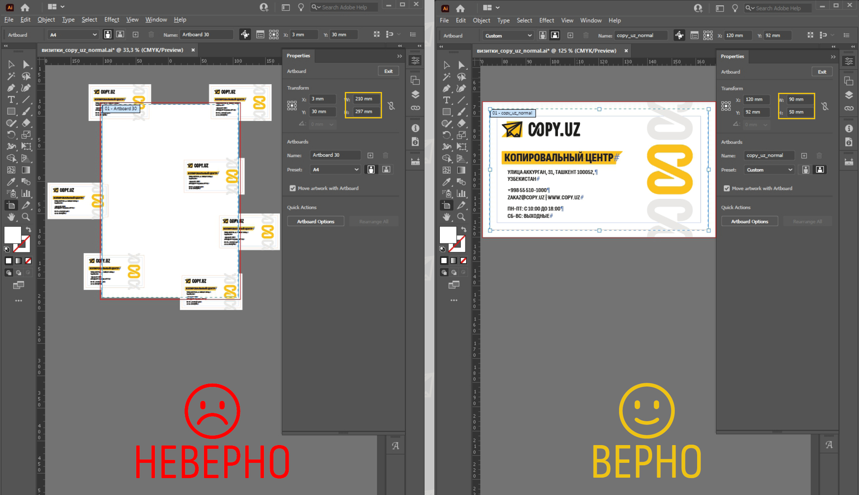Toggle Move artwork with Artboard in left panel

pyautogui.click(x=293, y=188)
